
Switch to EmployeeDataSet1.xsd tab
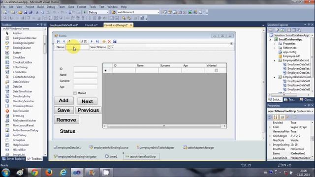63,25
